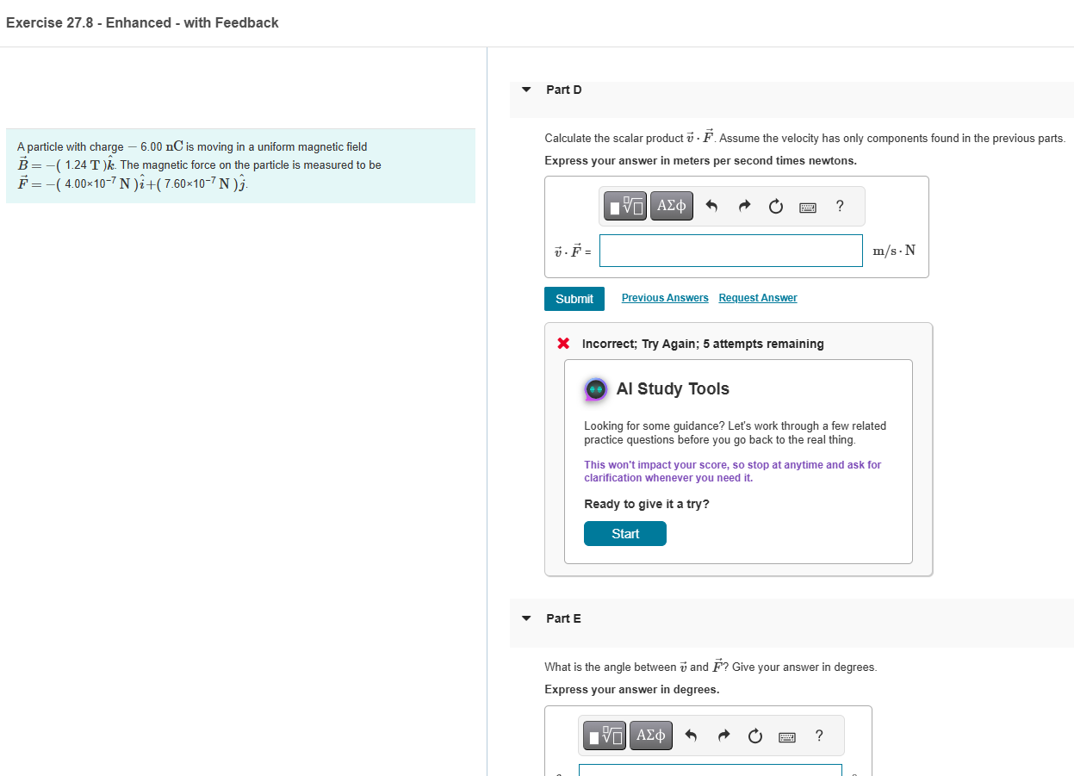Click the AI Study Tools chat icon
Viewport: 1074px width, 776px height.
[x=595, y=389]
